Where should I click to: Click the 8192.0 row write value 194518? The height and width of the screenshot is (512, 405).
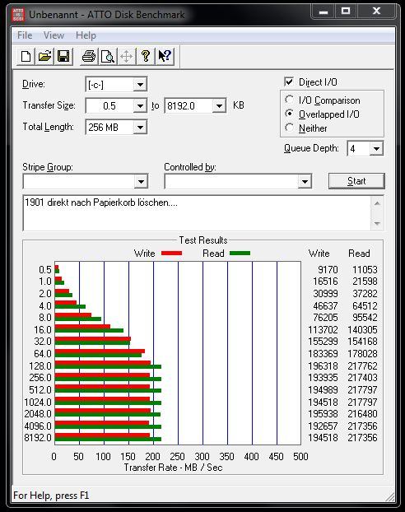coord(323,438)
